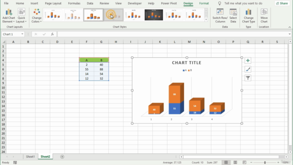
Task: Switch to Page Break Preview view
Action: click(244, 162)
